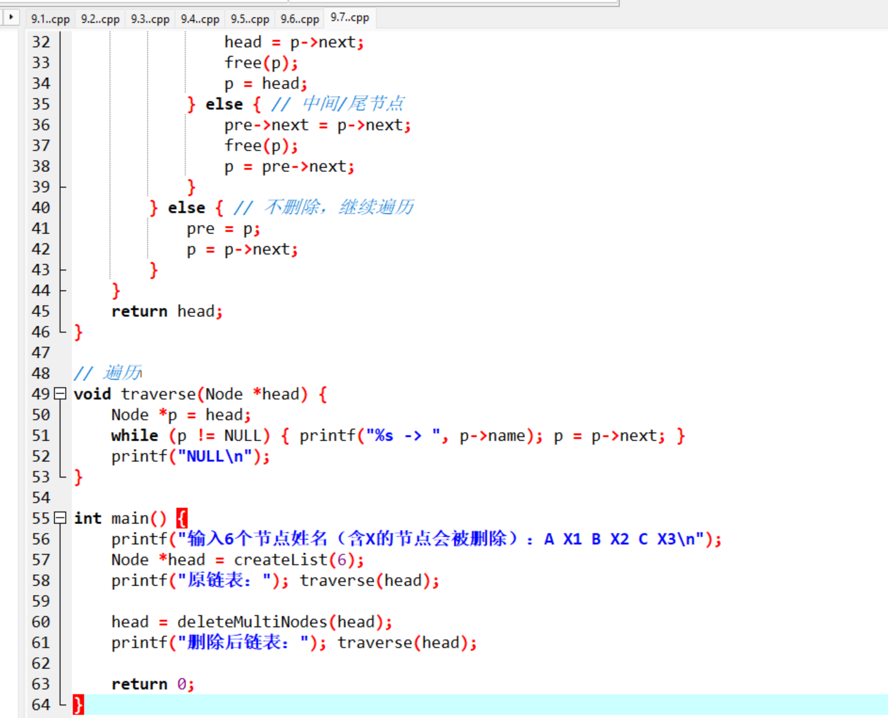This screenshot has width=888, height=718.
Task: Click the 'createList(6)' call
Action: (x=294, y=560)
